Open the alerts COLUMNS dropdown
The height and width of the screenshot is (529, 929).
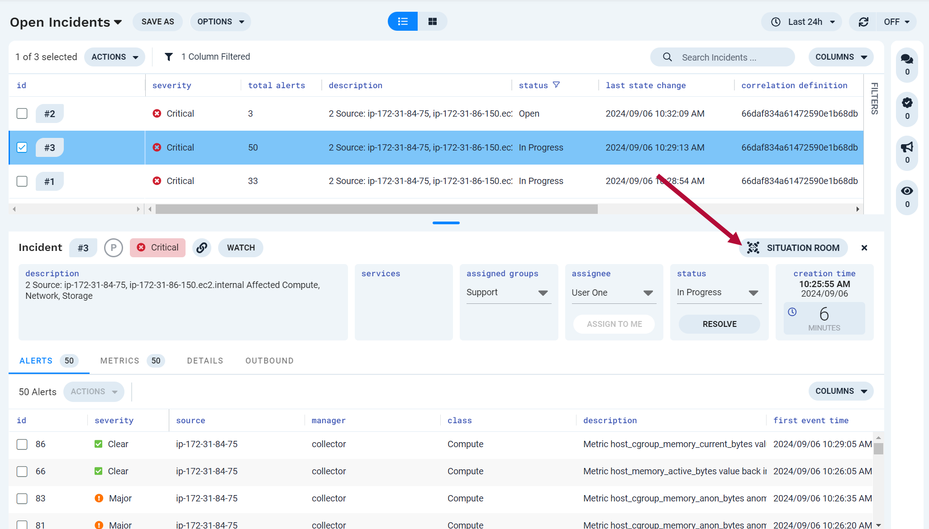click(x=841, y=391)
